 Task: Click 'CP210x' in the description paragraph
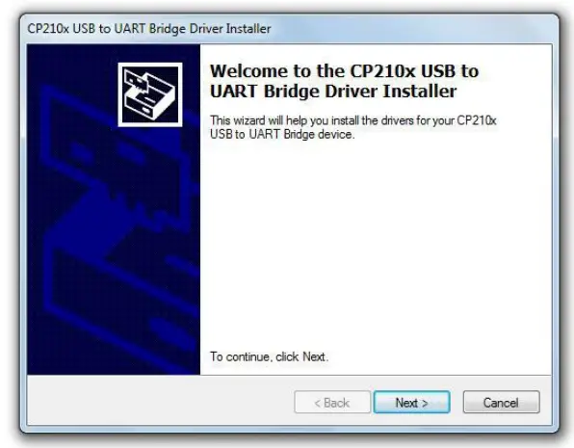(x=477, y=120)
